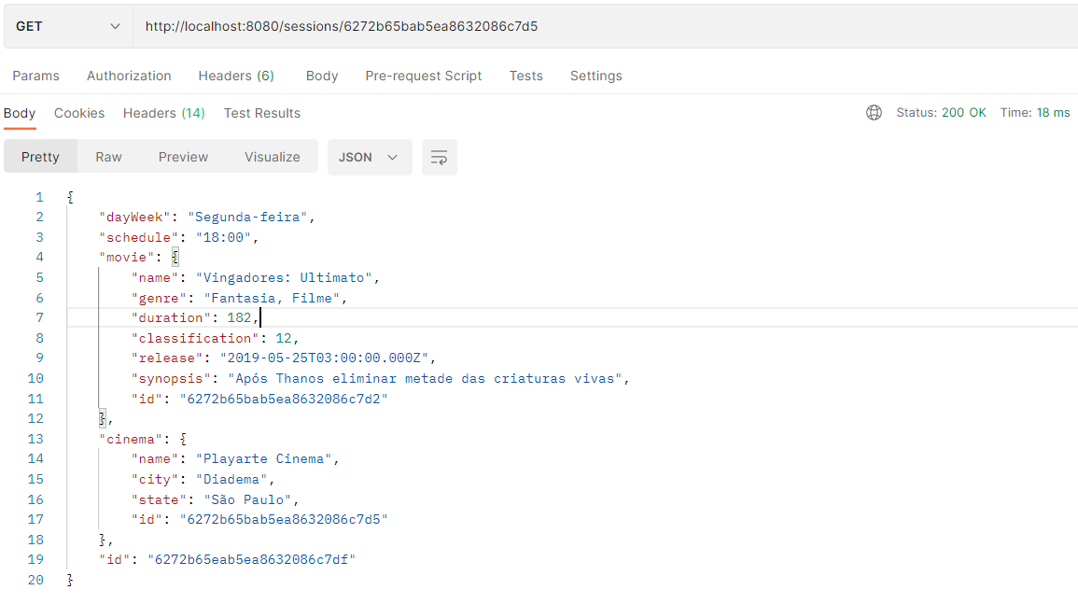Switch to the Authorization tab

(x=129, y=76)
